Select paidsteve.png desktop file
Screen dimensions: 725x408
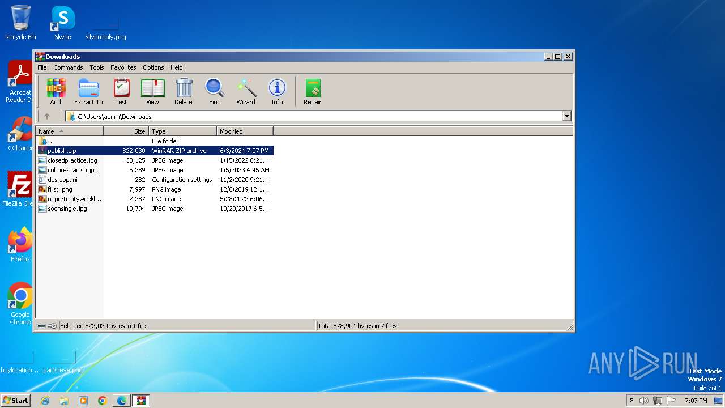tap(63, 363)
